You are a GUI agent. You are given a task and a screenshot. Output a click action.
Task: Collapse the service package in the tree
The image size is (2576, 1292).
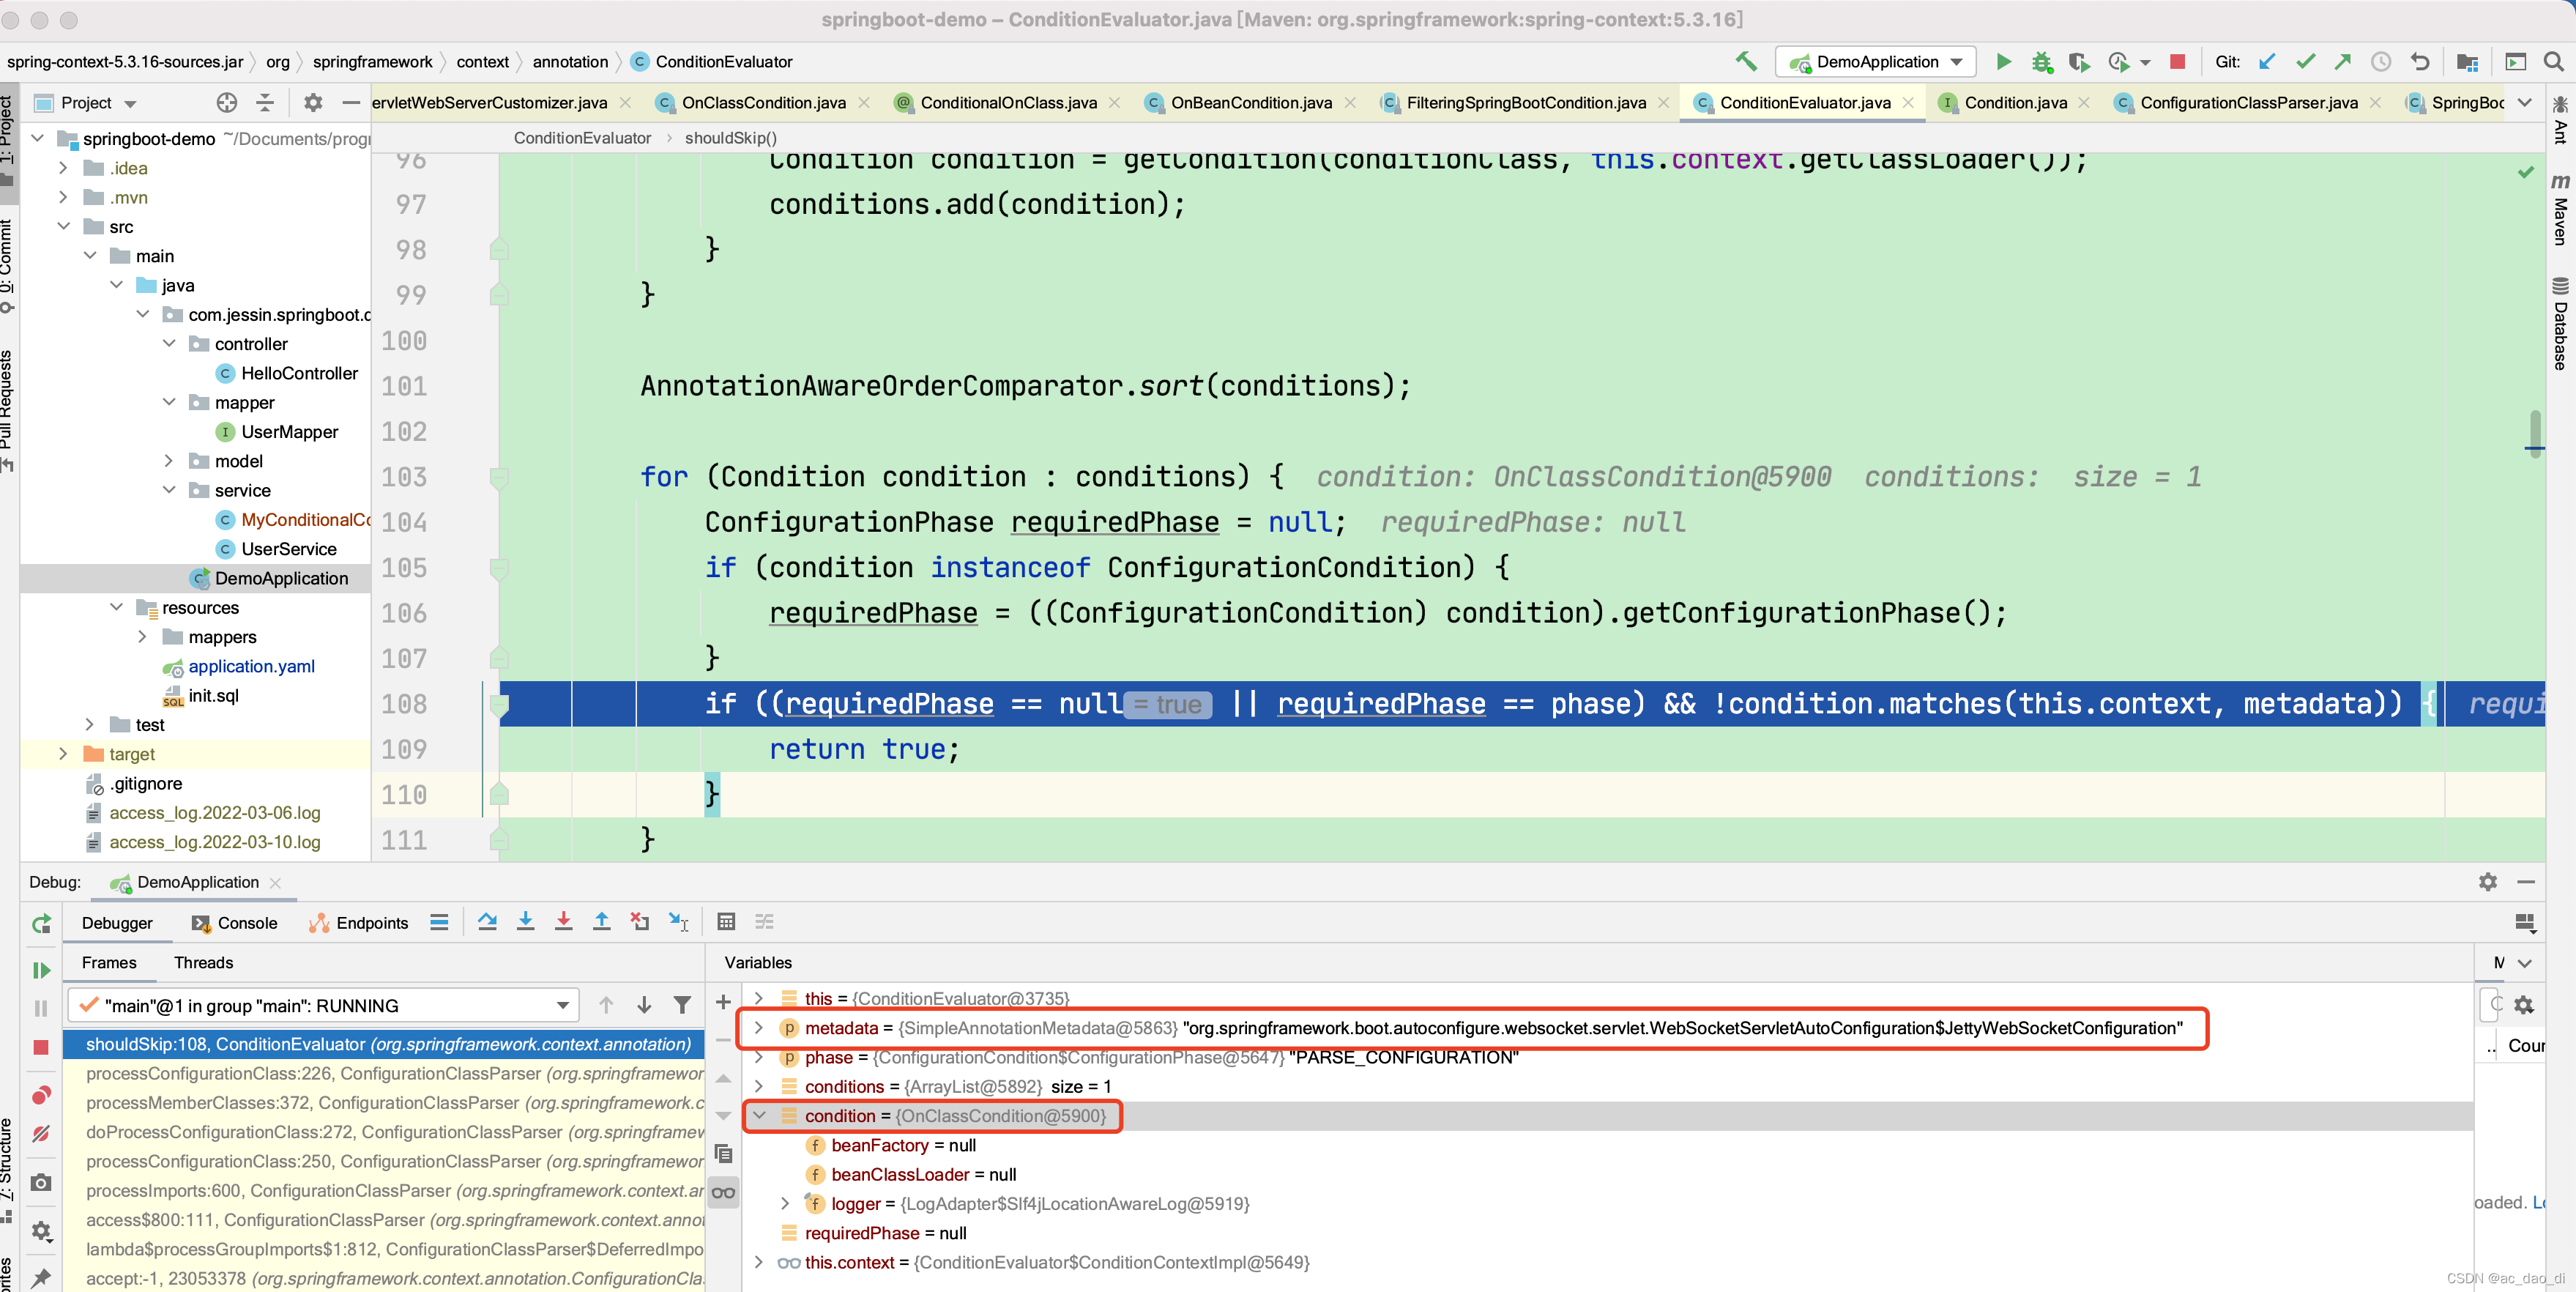click(x=168, y=490)
